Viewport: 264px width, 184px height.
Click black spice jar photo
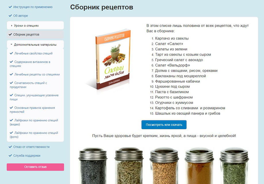pos(93,166)
